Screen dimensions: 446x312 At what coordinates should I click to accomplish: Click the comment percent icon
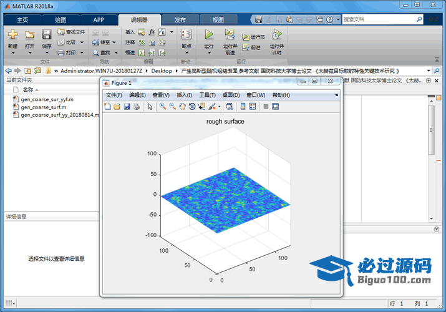click(x=142, y=42)
